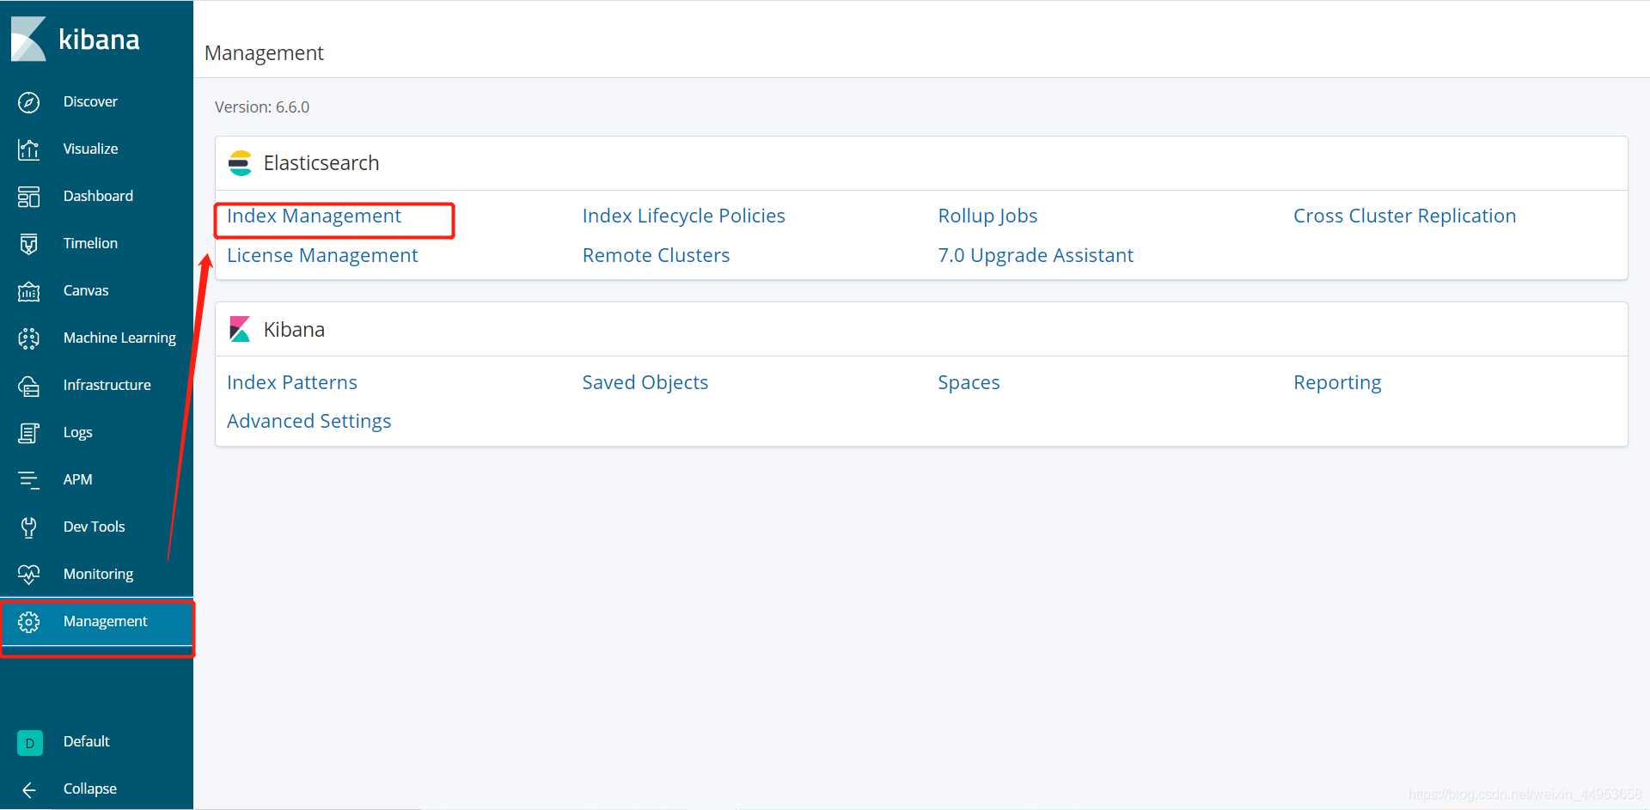This screenshot has height=810, width=1650.
Task: Click the Kibana section logo
Action: click(x=240, y=330)
